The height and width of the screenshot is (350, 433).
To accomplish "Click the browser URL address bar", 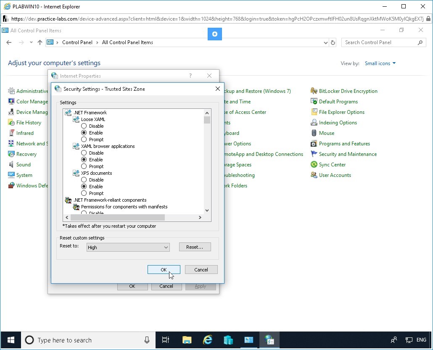I will (x=217, y=19).
